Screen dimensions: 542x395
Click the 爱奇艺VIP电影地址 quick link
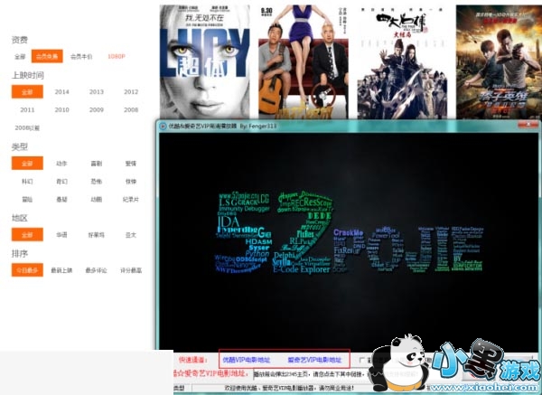click(x=314, y=360)
